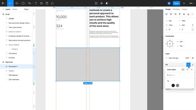Click the constraints diagram widget
The height and width of the screenshot is (110, 196).
[x=170, y=44]
